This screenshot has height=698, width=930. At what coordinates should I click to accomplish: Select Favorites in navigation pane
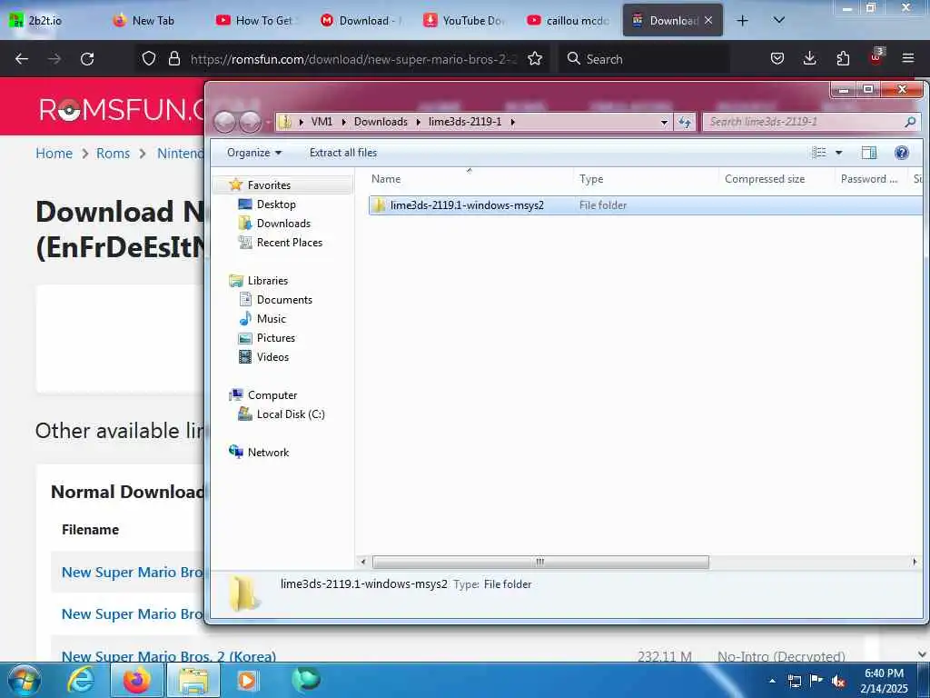coord(269,185)
